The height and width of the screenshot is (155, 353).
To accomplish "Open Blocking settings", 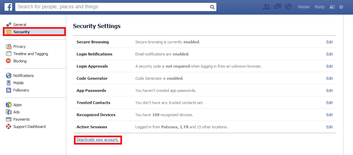I will point(20,61).
